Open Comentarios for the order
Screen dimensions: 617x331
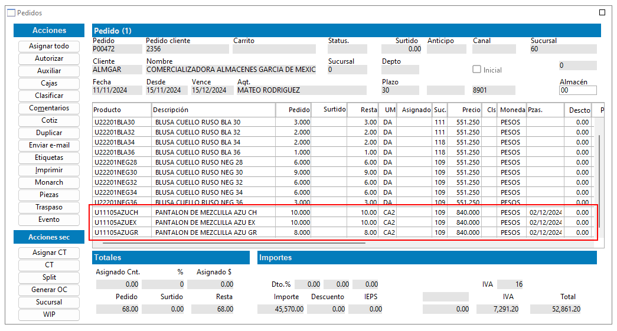49,108
